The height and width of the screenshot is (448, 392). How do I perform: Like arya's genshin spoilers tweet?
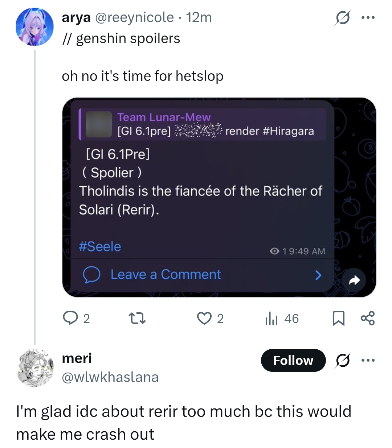tap(204, 318)
